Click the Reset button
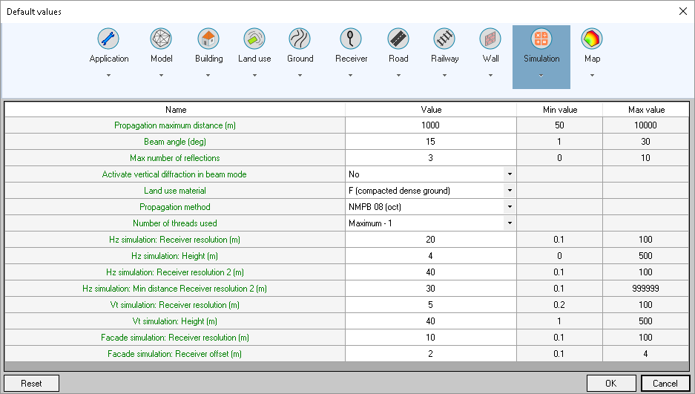This screenshot has width=695, height=394. click(x=31, y=384)
